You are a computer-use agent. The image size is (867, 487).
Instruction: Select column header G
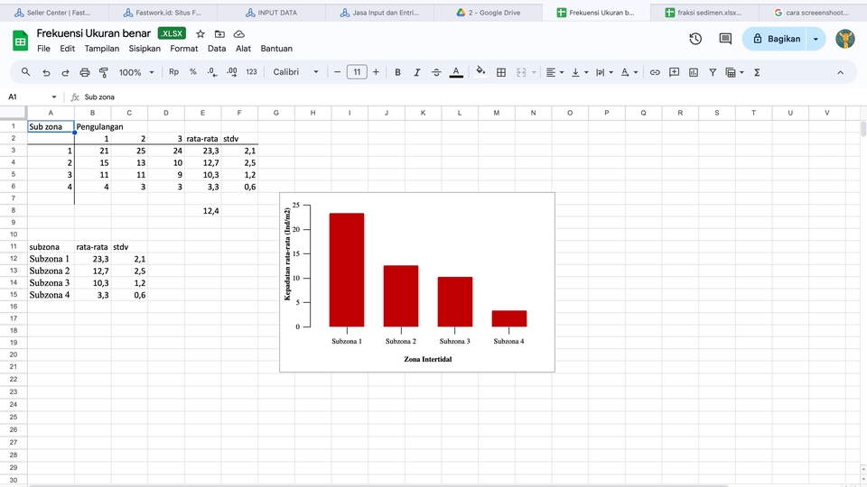point(276,113)
